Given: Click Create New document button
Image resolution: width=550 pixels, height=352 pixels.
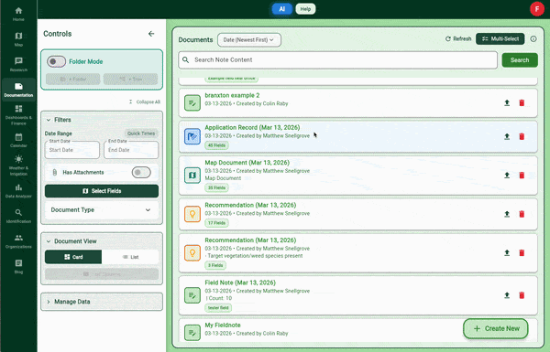Looking at the screenshot, I should pos(495,328).
